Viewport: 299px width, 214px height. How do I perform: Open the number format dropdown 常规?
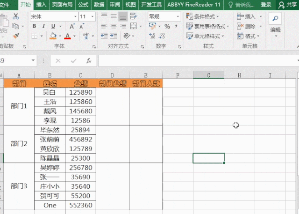pyautogui.click(x=178, y=16)
